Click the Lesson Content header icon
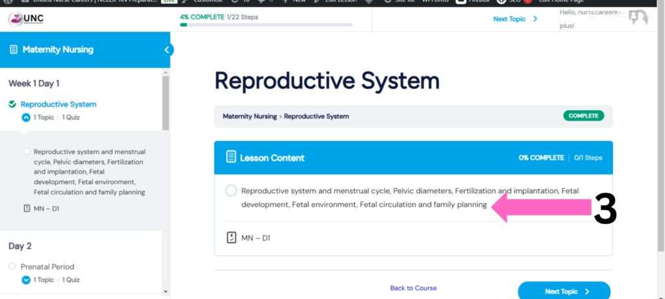Screen dimensions: 665x299 pos(231,157)
